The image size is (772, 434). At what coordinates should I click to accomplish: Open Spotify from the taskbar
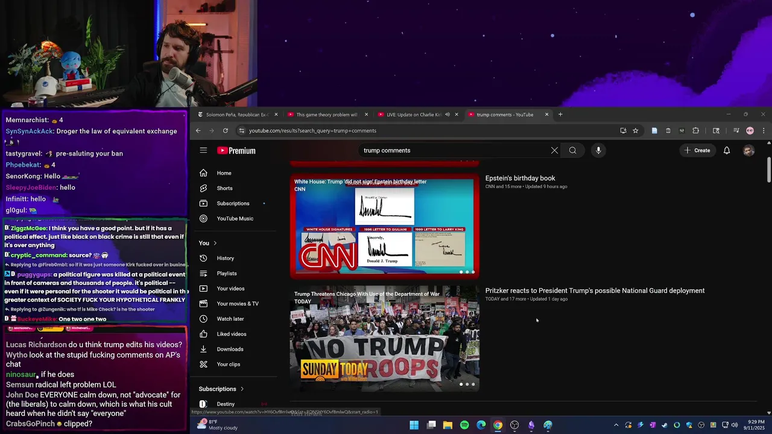coord(464,425)
